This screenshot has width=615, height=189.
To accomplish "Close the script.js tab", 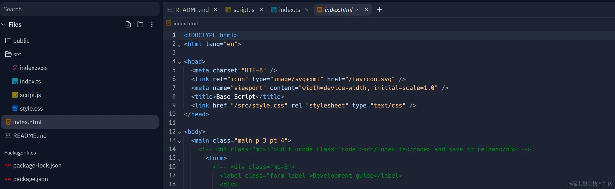I will [x=261, y=10].
